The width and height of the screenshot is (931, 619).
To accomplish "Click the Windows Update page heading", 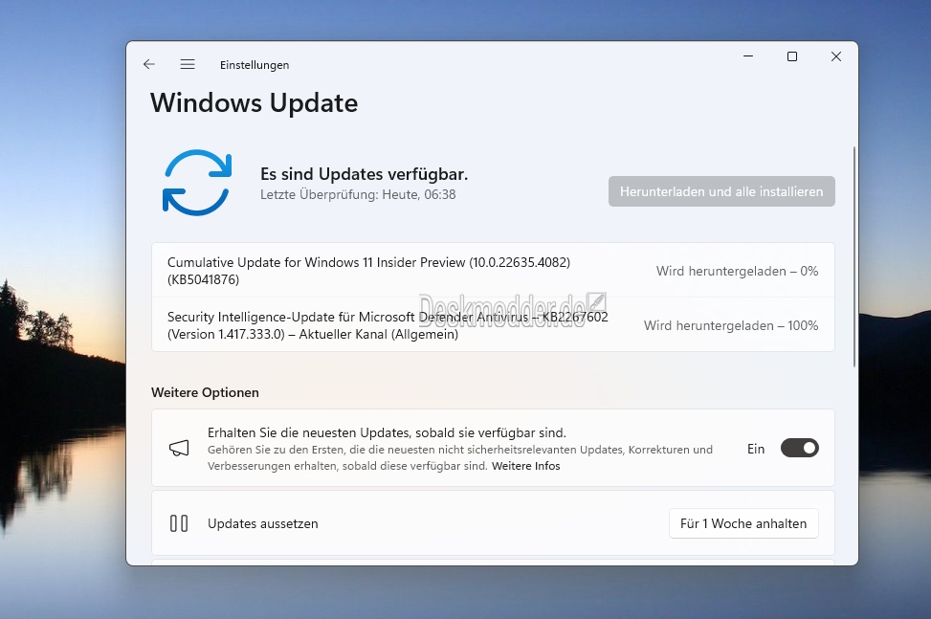I will (x=255, y=103).
